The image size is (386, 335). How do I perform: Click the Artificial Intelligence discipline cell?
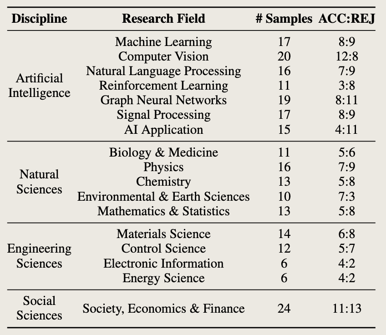39,86
